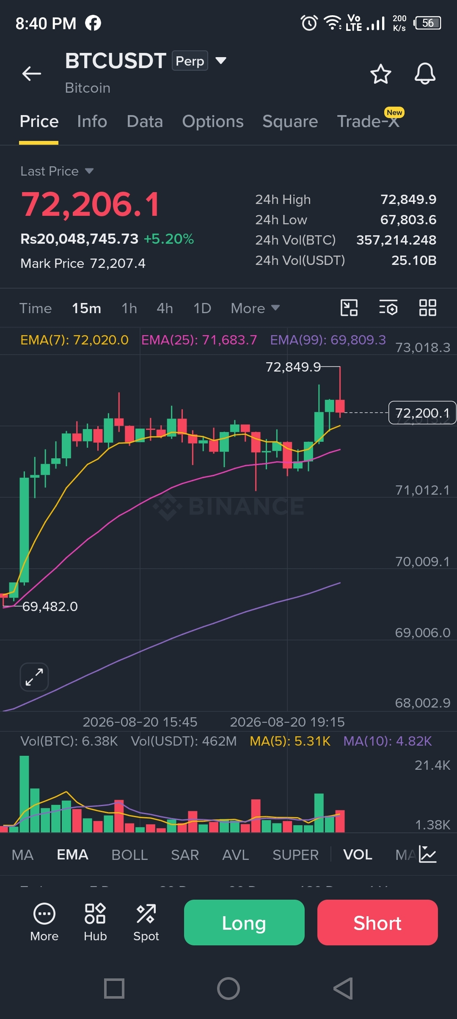Select 4h chart interval

(165, 308)
